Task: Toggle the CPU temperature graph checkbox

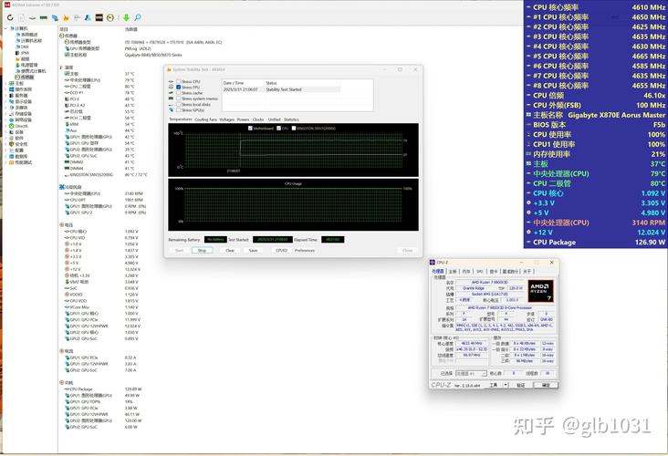Action: pyautogui.click(x=279, y=129)
